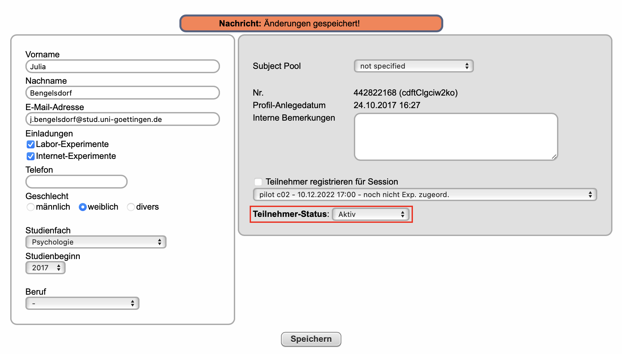Open the Subject Pool dropdown

414,66
